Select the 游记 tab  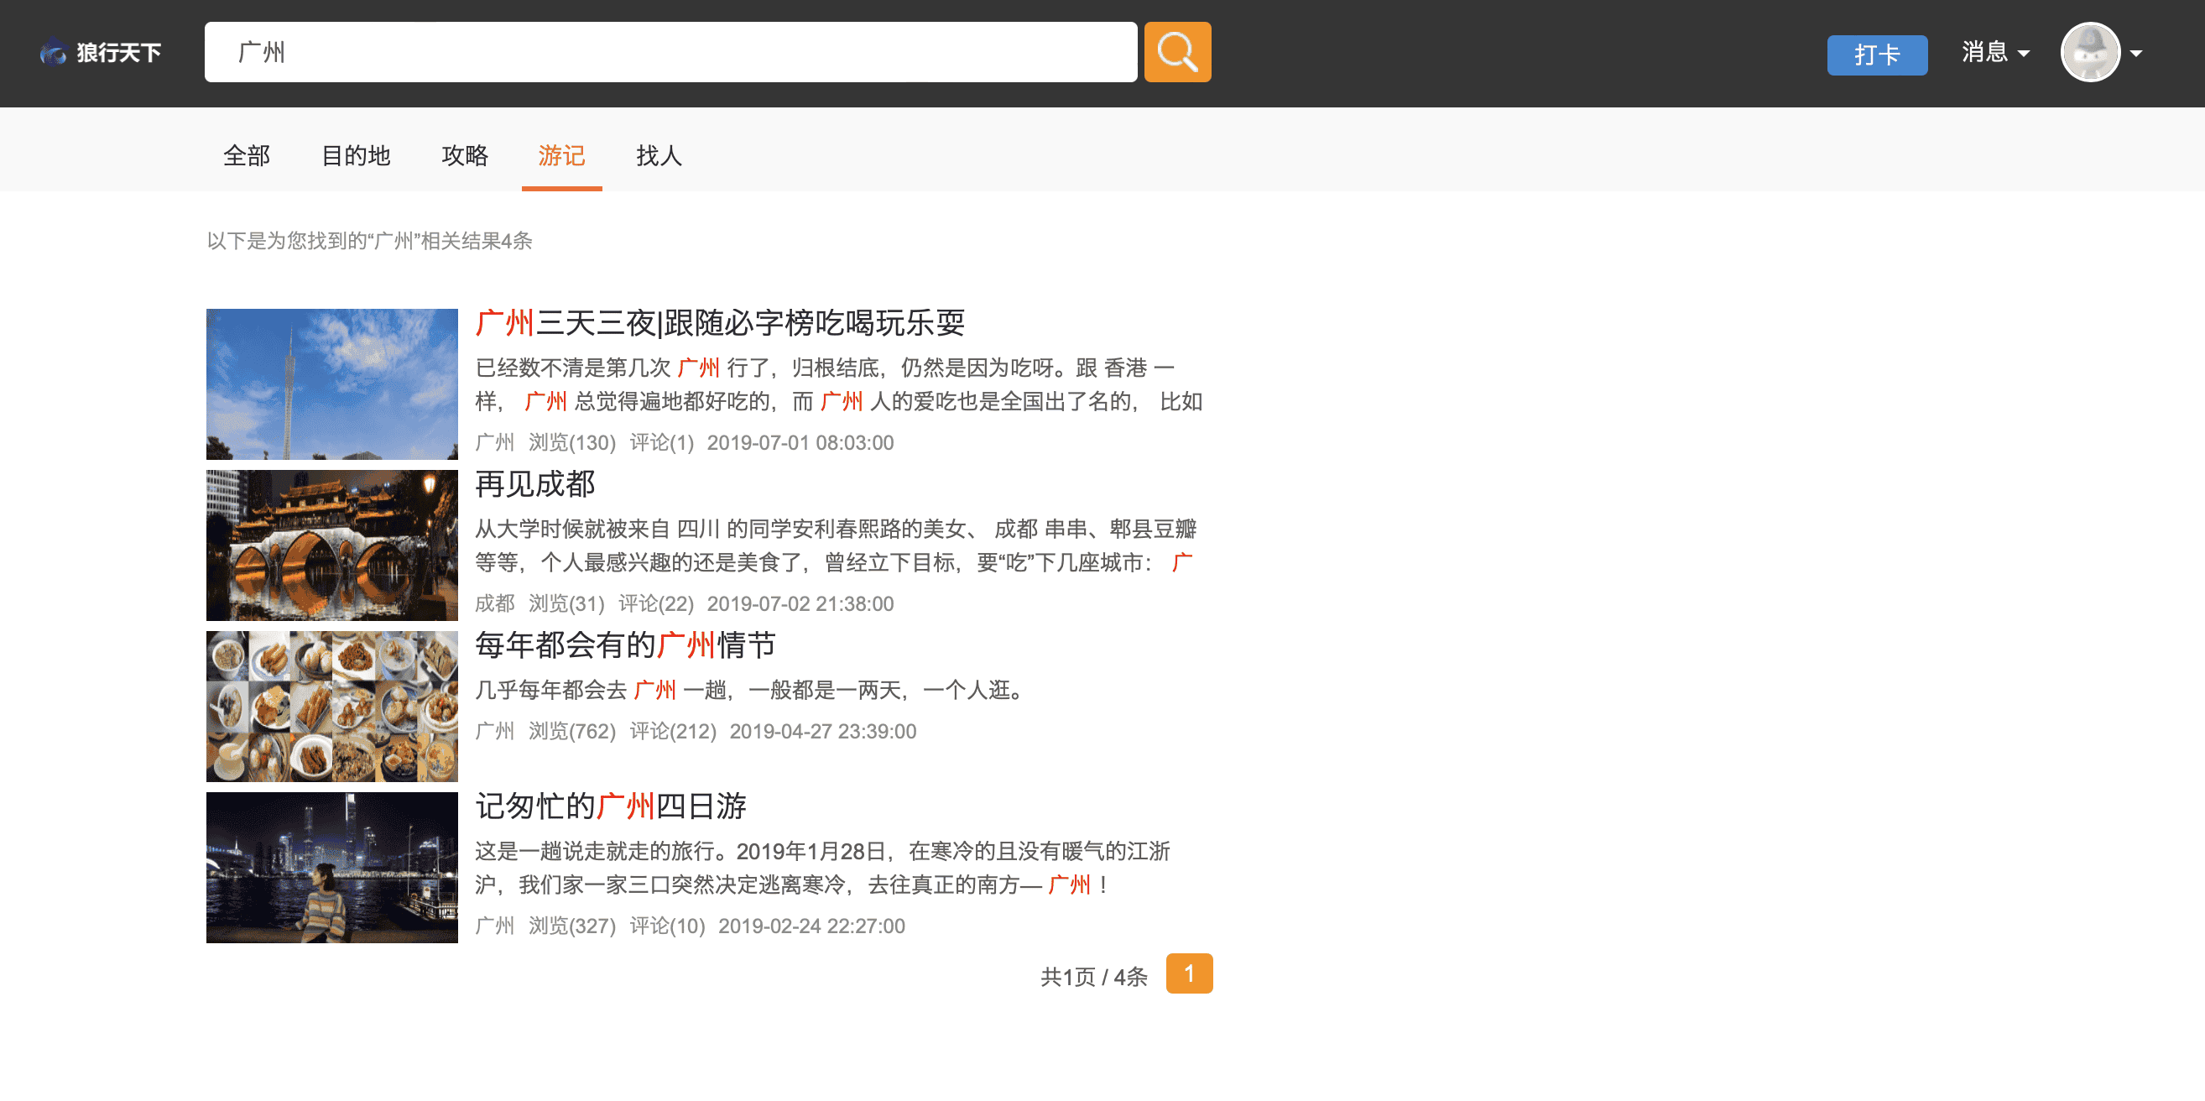point(561,156)
